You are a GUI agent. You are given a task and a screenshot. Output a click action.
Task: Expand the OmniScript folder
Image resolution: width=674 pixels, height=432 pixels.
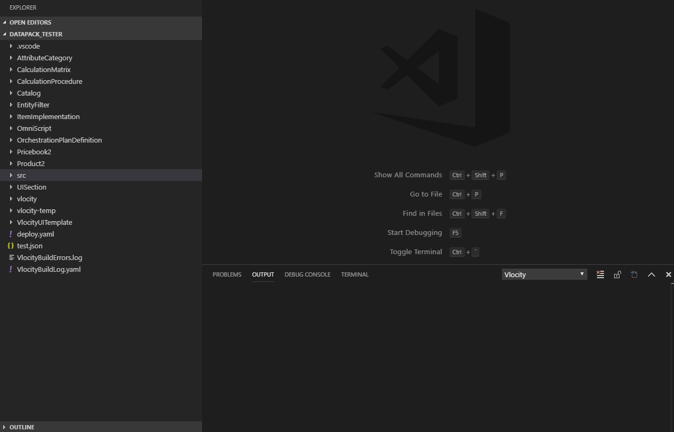click(101, 128)
